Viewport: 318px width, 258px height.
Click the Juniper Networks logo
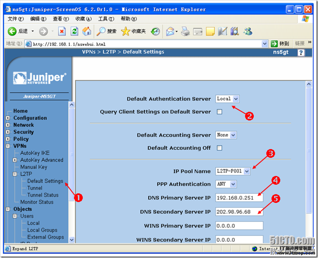[40, 78]
